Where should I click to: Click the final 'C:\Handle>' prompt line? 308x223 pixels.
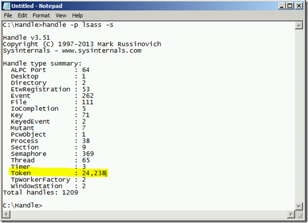click(x=22, y=206)
